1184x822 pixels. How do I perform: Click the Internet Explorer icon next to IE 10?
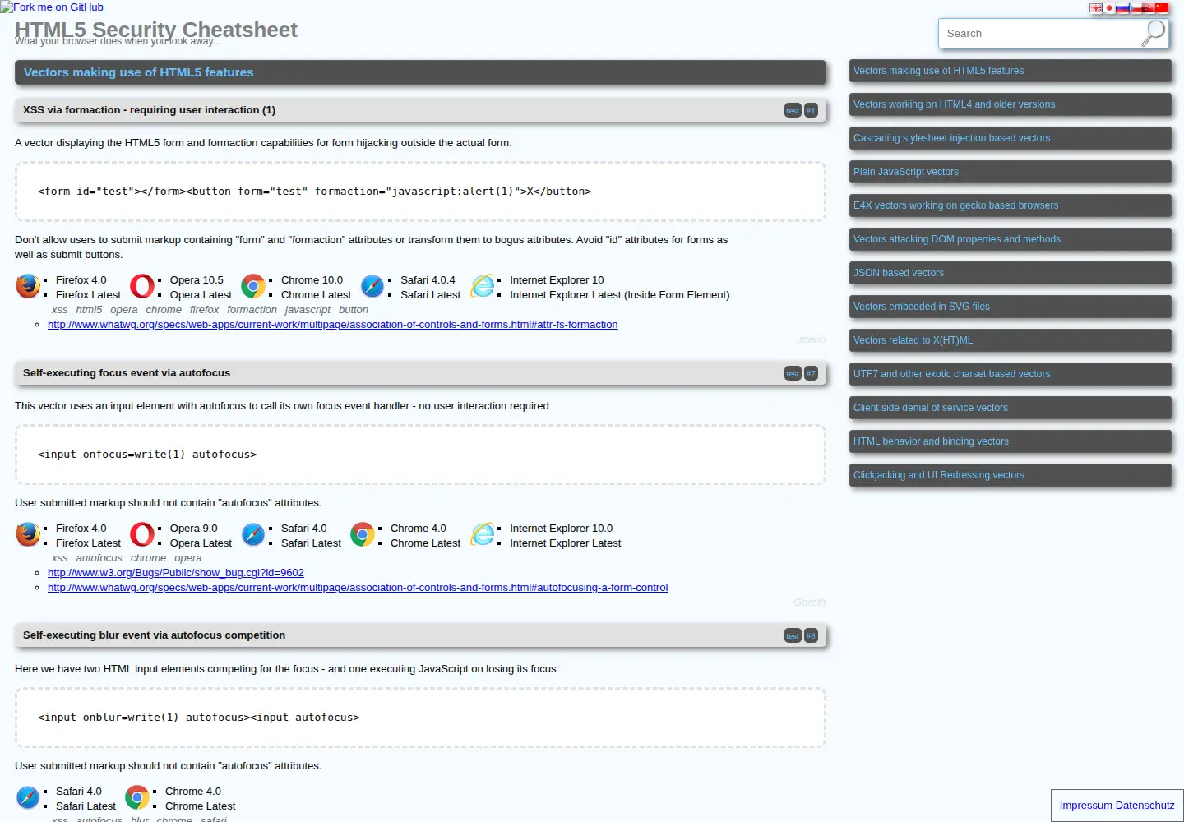(483, 286)
